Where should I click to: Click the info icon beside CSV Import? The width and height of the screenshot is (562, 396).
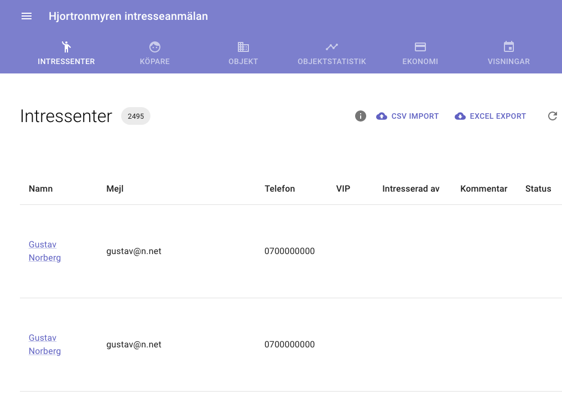pos(361,116)
